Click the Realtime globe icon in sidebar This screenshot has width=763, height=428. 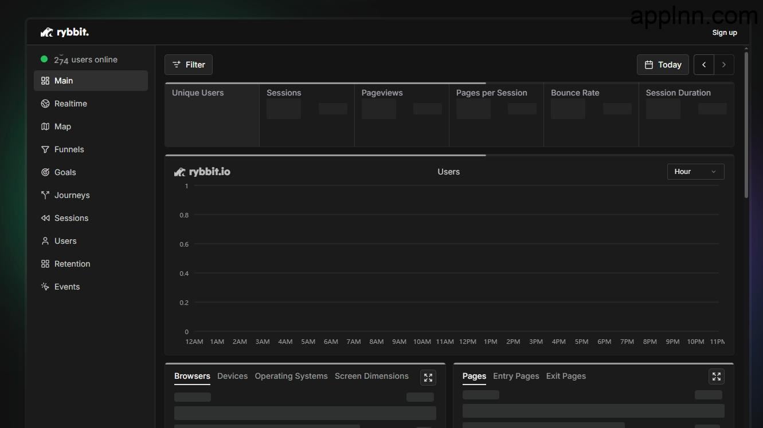[45, 104]
